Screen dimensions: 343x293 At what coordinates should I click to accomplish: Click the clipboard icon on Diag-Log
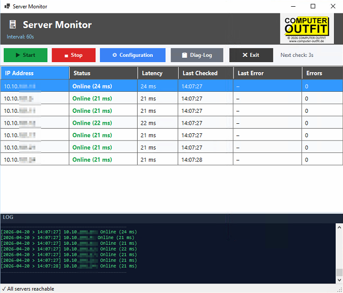click(184, 55)
